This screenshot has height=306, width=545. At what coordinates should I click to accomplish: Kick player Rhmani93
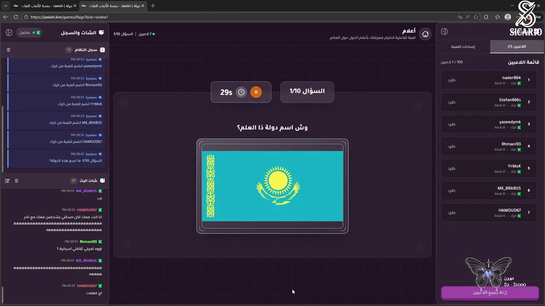point(451,146)
